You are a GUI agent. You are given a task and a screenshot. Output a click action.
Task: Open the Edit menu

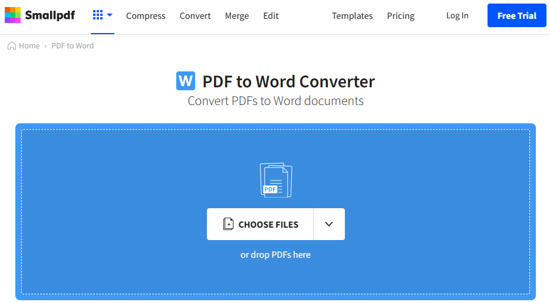click(271, 16)
